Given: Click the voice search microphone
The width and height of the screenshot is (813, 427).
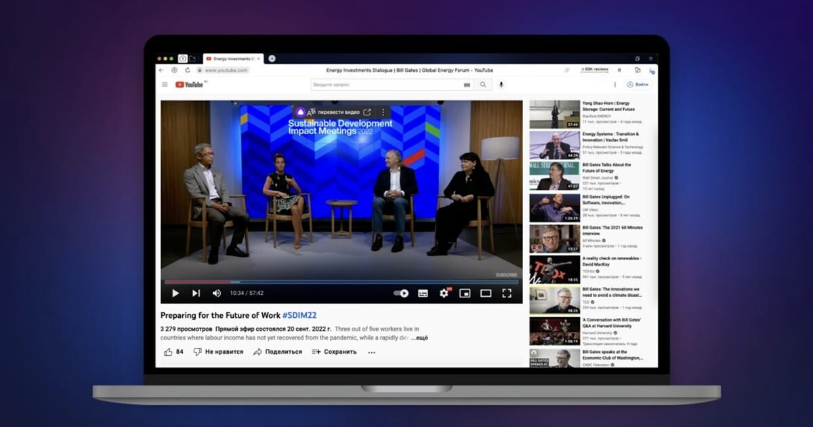Looking at the screenshot, I should coord(501,85).
